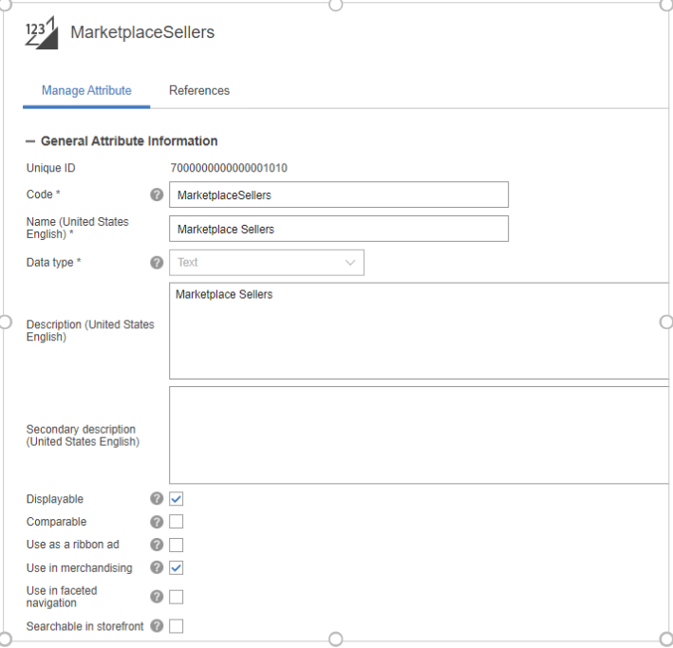Tick the Use as a ribbon ad checkbox
Viewport: 673px width, 648px height.
point(177,545)
